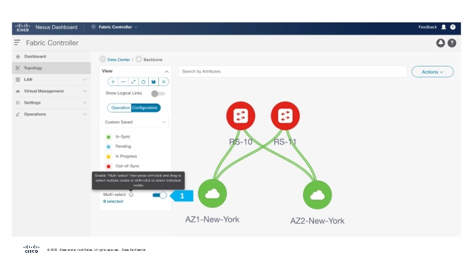Open the help icon in top bar
471x265 pixels.
pos(453,27)
